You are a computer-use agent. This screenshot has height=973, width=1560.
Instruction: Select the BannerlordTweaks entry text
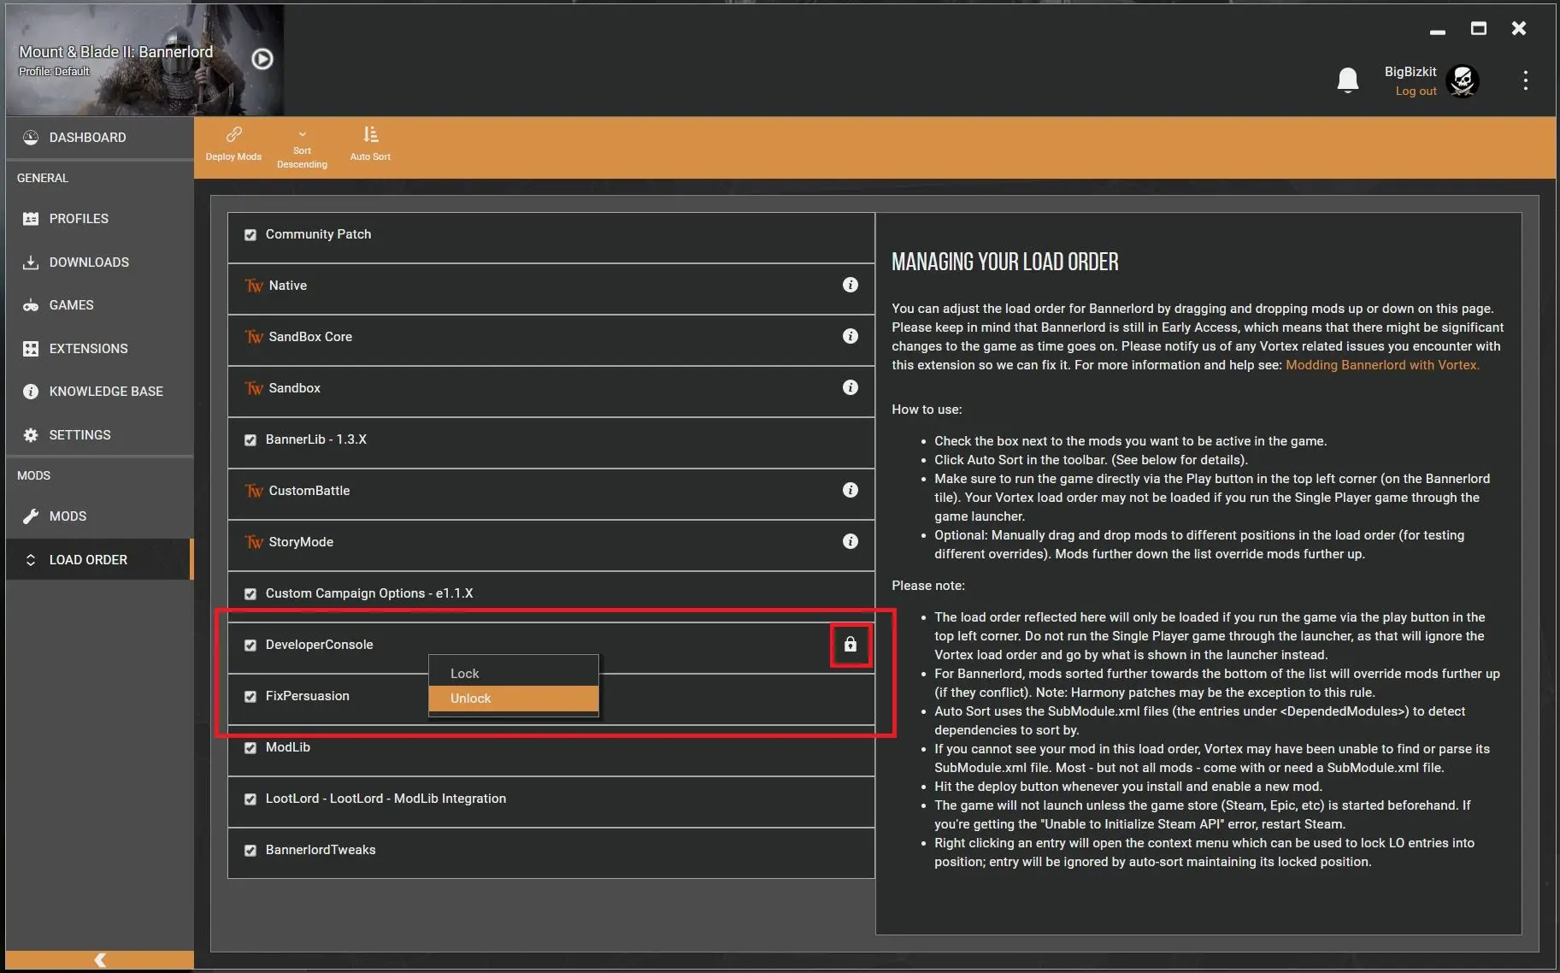(x=321, y=850)
